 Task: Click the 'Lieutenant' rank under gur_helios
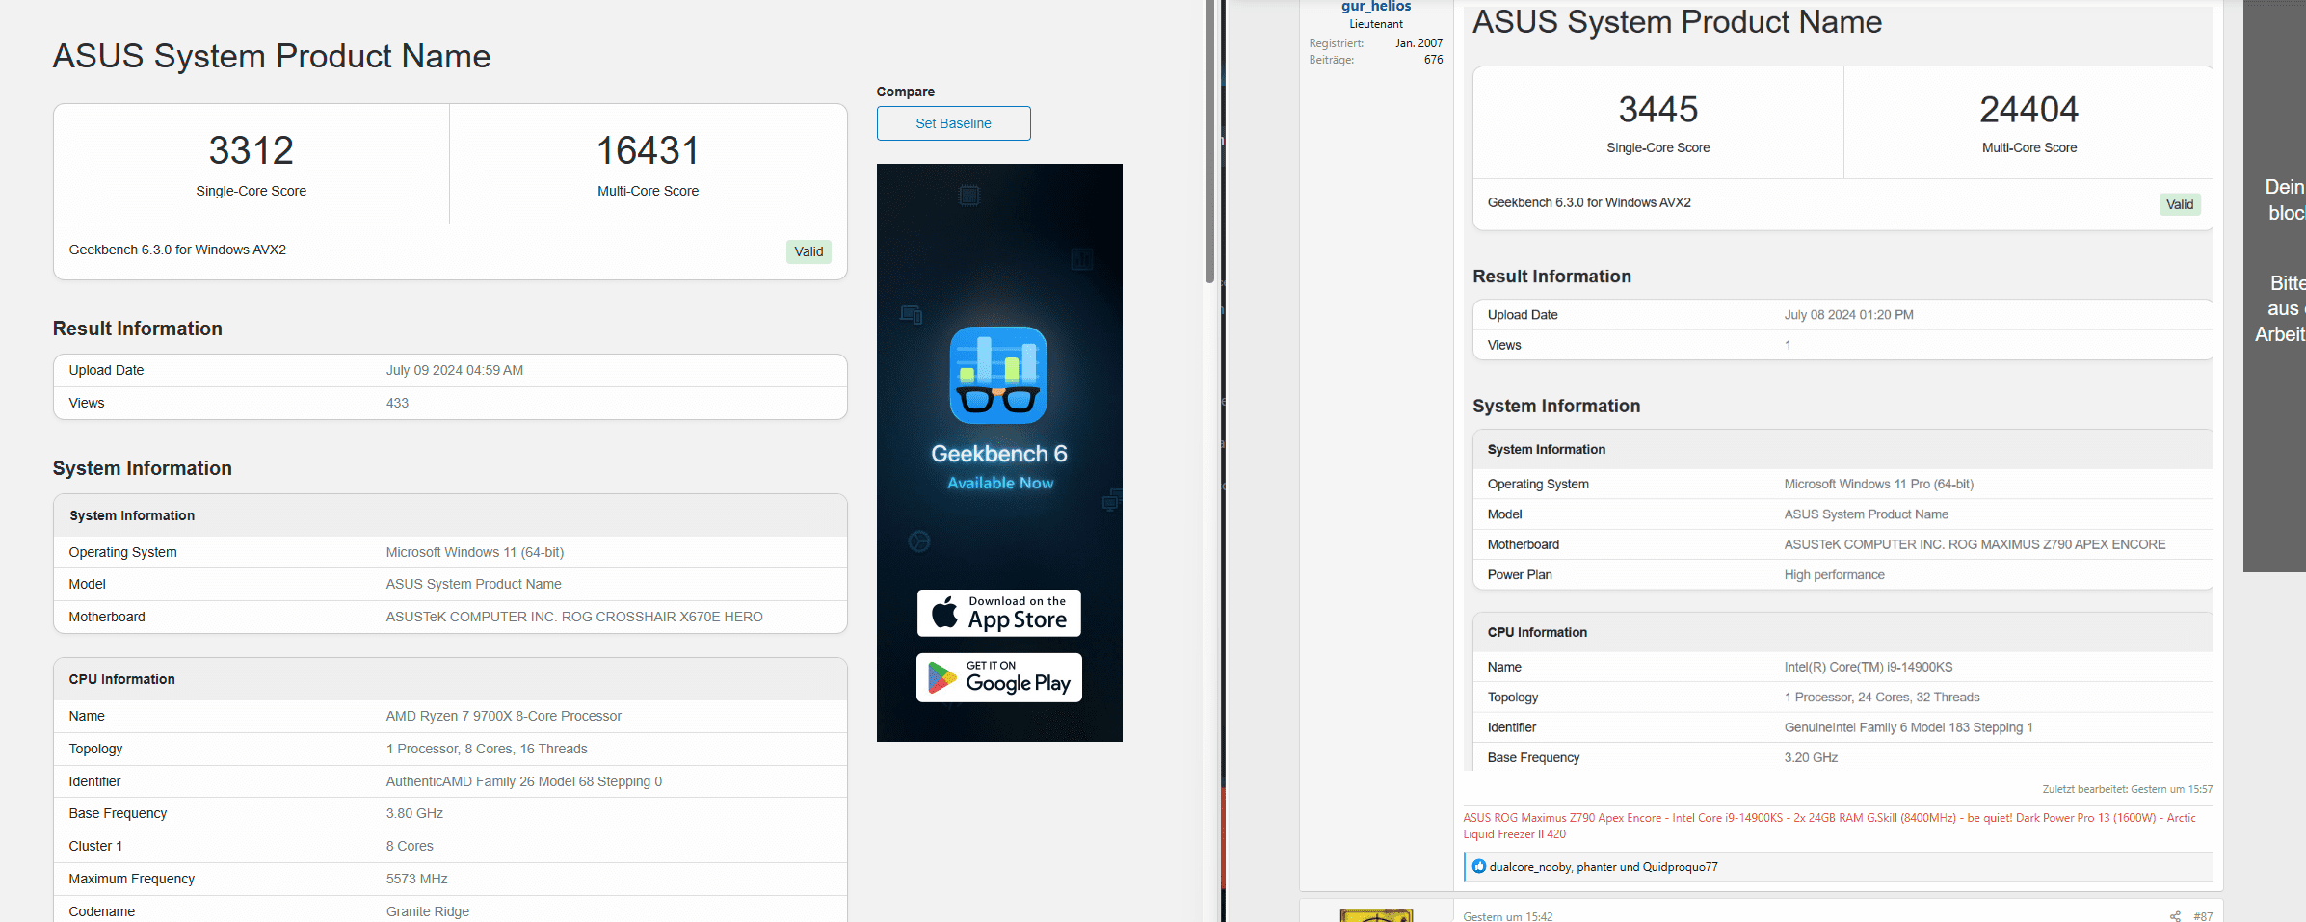1376,24
